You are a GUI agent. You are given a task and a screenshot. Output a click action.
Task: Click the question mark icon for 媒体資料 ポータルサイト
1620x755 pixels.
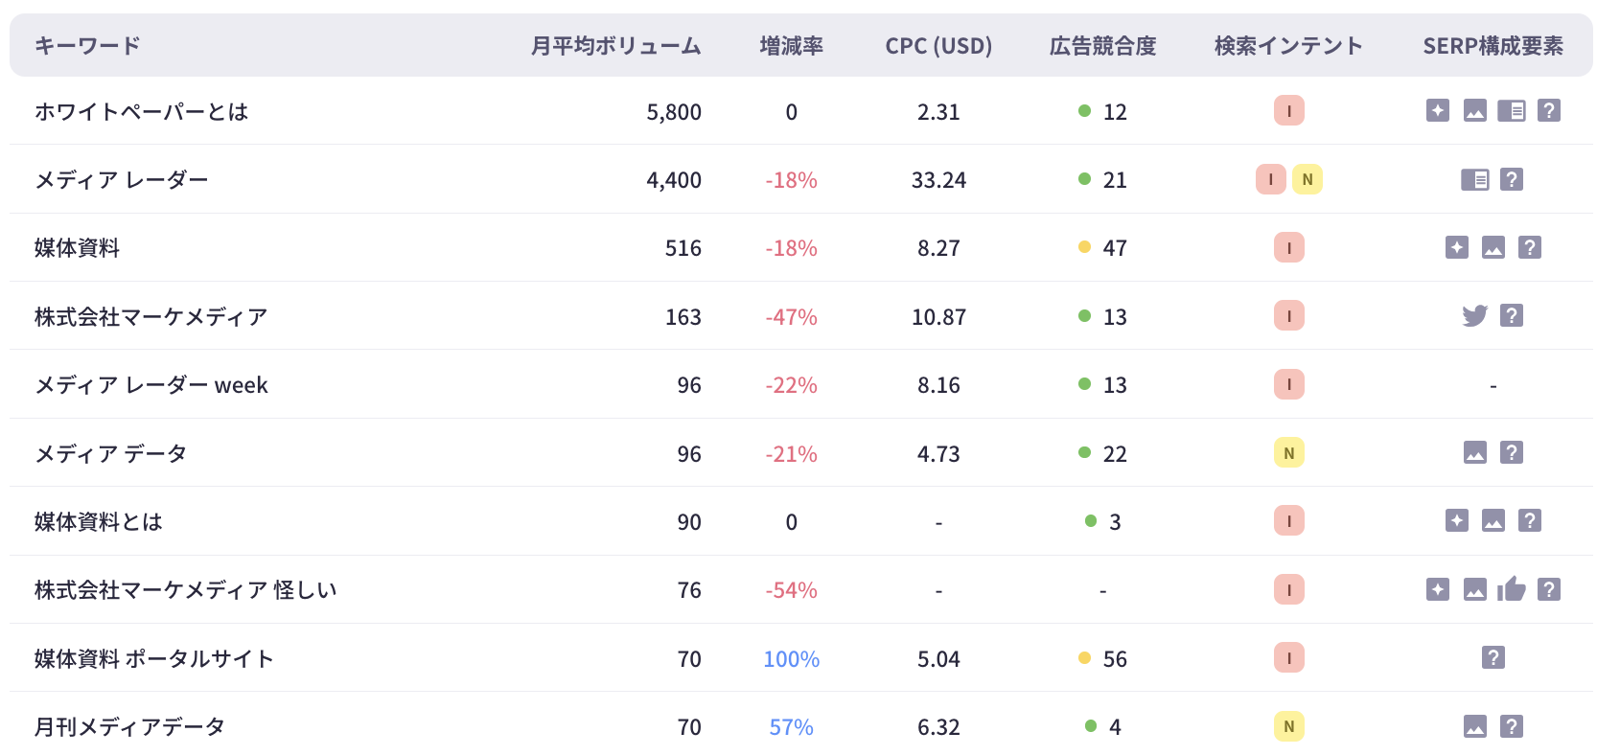tap(1493, 658)
